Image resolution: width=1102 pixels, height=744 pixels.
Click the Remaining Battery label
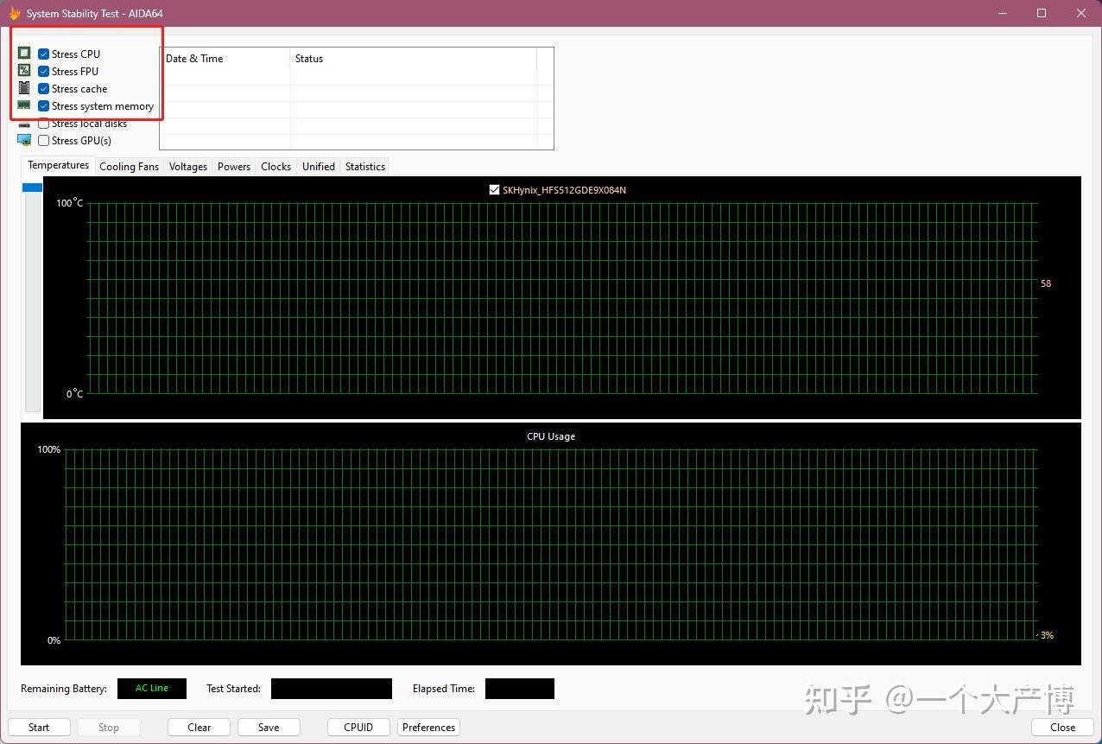64,689
